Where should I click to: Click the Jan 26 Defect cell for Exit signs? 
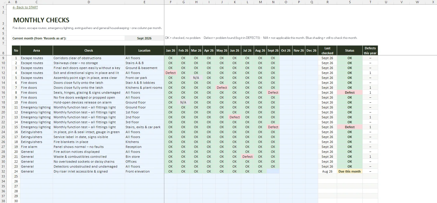(170, 73)
